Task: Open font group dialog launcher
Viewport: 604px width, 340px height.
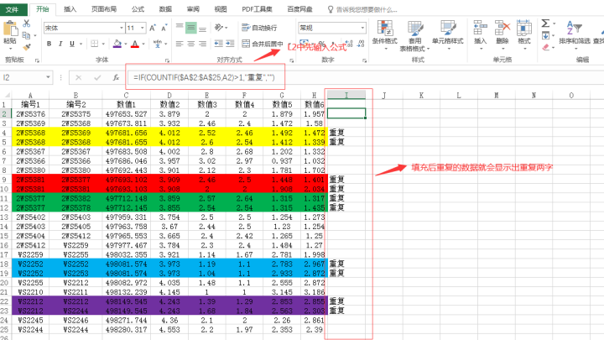Action: click(167, 60)
